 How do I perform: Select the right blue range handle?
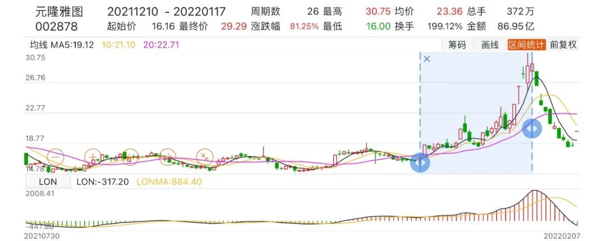tap(532, 129)
